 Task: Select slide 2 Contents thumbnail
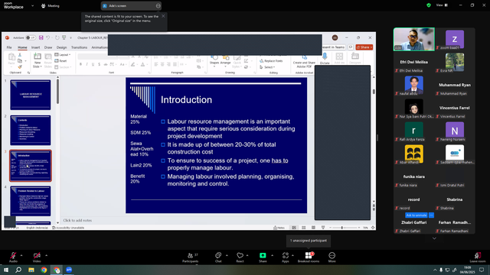coord(31,130)
